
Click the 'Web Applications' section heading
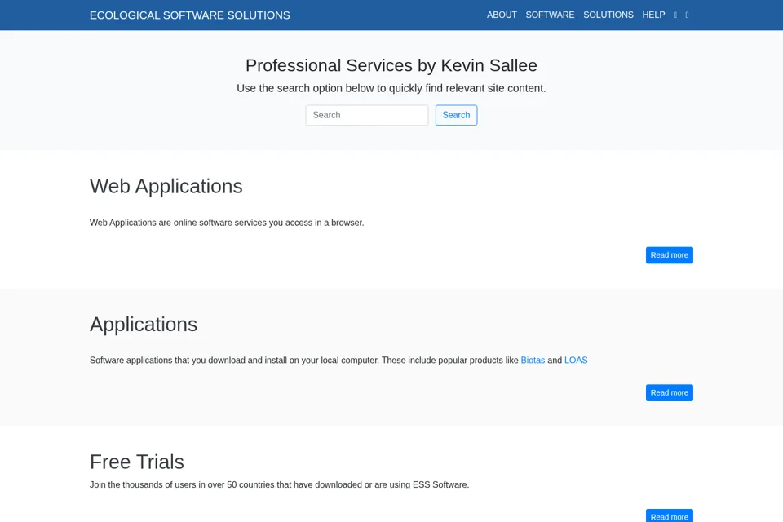pyautogui.click(x=166, y=186)
